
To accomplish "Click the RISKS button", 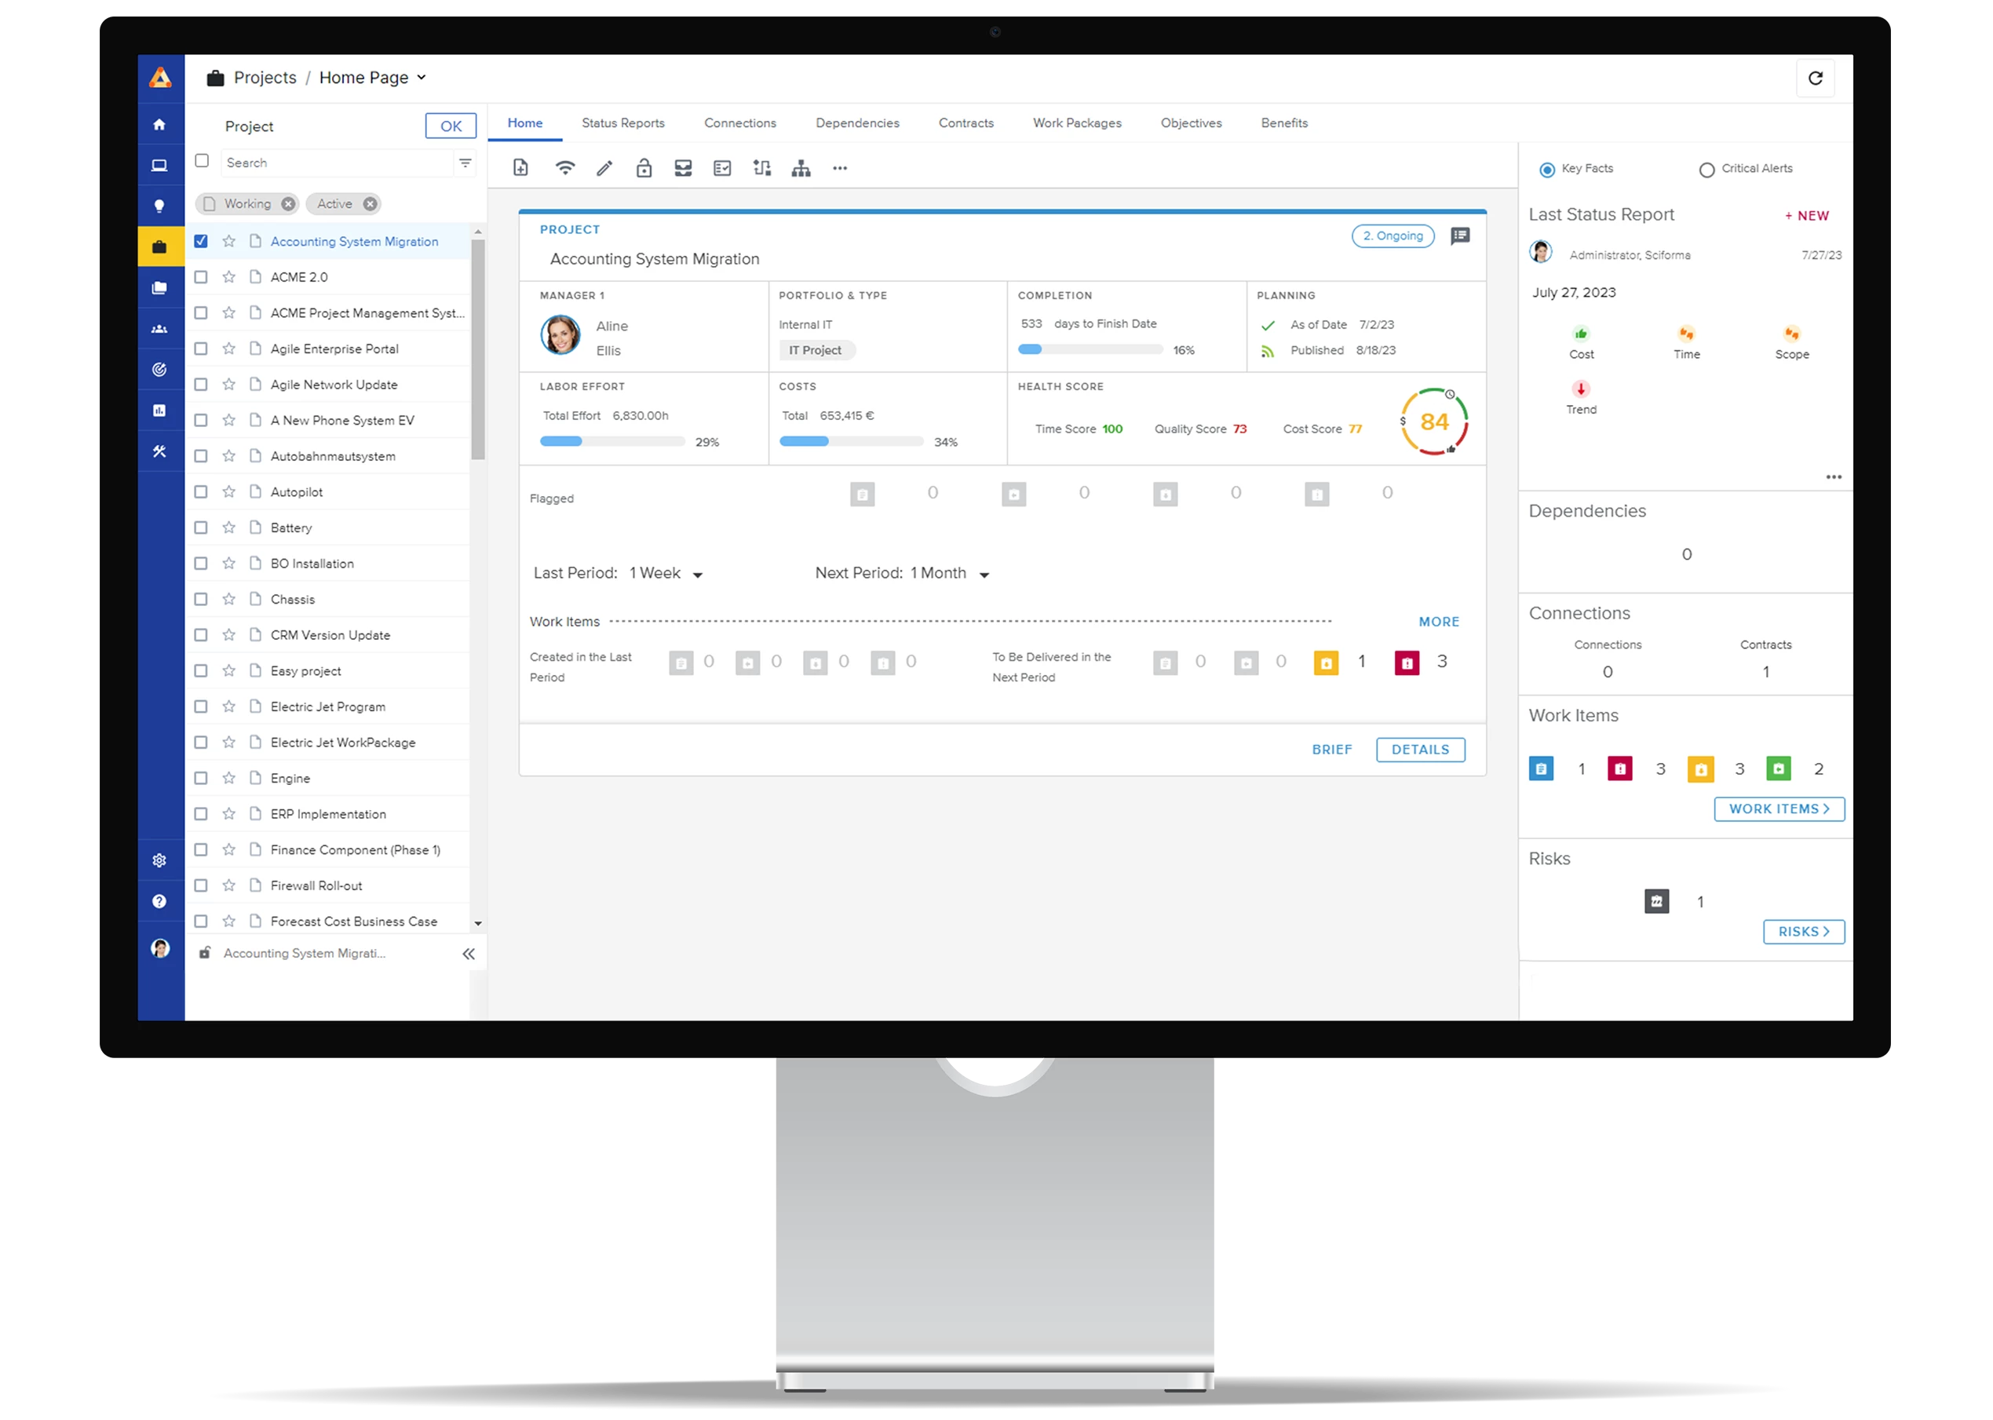I will point(1802,932).
